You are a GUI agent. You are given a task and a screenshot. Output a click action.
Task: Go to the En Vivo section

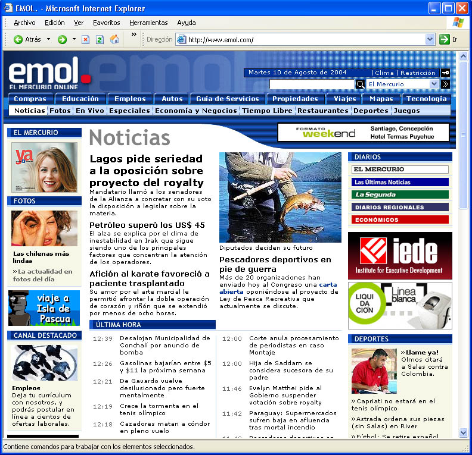tap(90, 111)
